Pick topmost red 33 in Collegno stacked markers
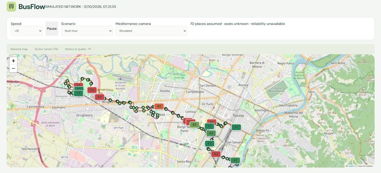Screen dimensions: 381x173 tap(78, 85)
